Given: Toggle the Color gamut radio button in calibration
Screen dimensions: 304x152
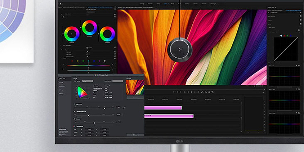Looking at the screenshot, I should pos(74,126).
